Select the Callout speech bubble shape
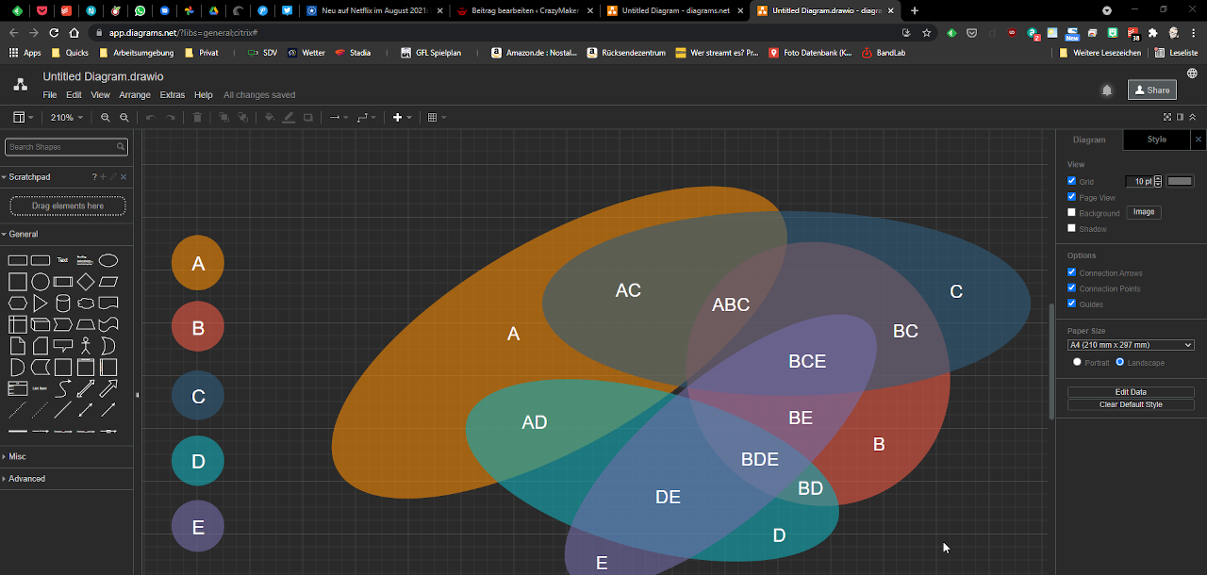Viewport: 1207px width, 575px height. 63,346
